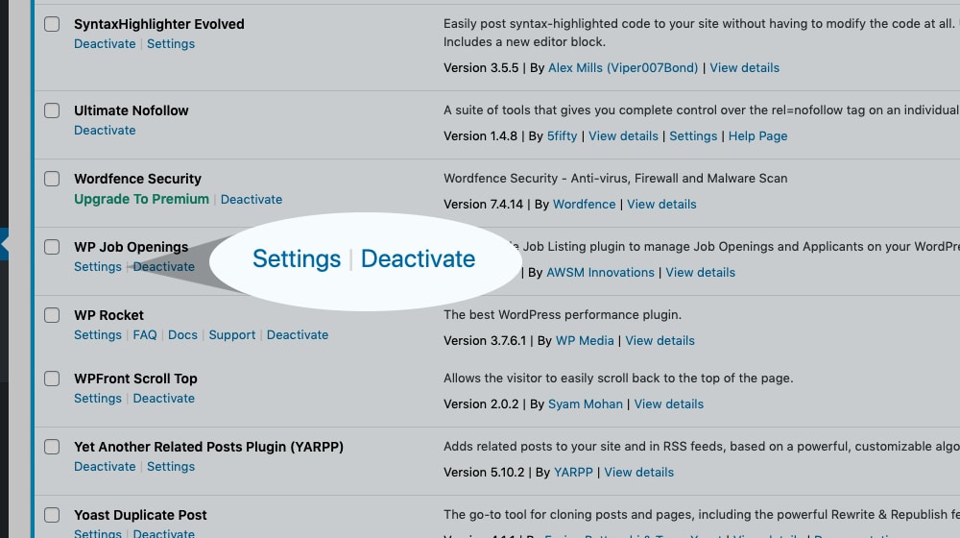
Task: Click the 'Version 7.4.14' text
Action: [484, 204]
